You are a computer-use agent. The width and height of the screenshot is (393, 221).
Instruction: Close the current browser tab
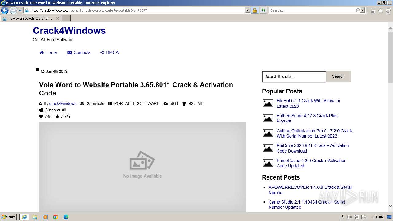(57, 18)
